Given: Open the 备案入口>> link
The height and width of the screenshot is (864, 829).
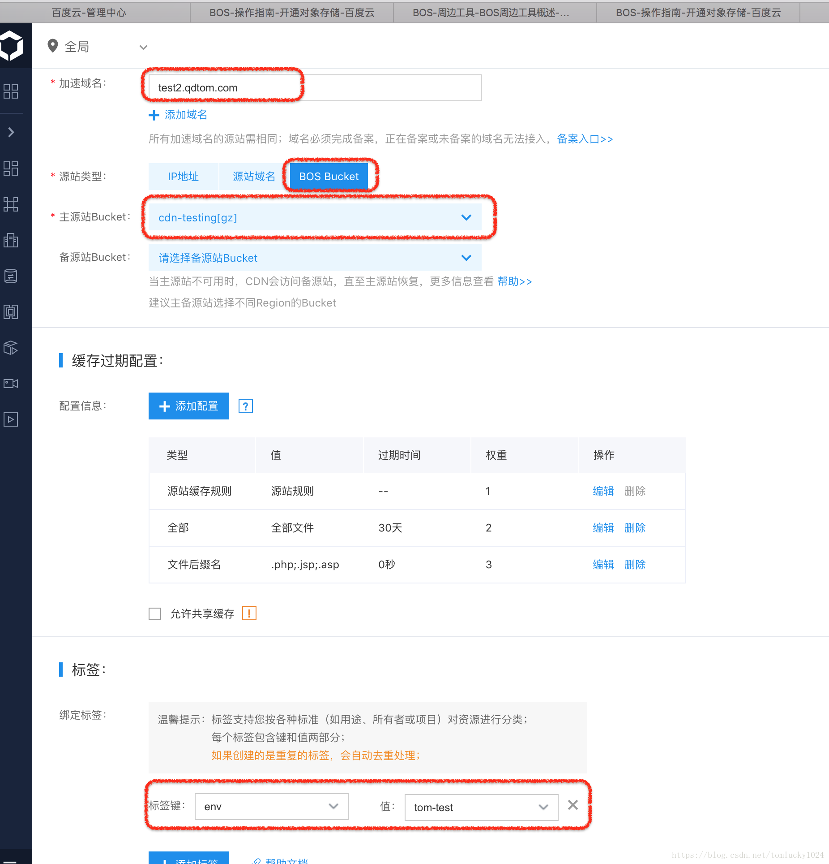Looking at the screenshot, I should [585, 139].
